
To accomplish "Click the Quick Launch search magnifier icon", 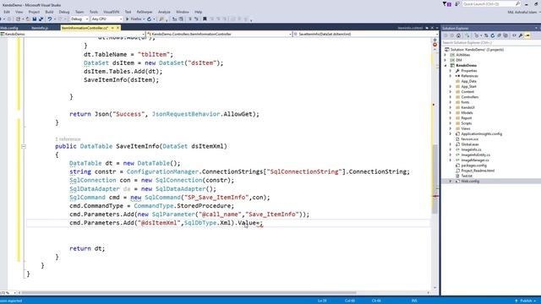I will pyautogui.click(x=517, y=3).
